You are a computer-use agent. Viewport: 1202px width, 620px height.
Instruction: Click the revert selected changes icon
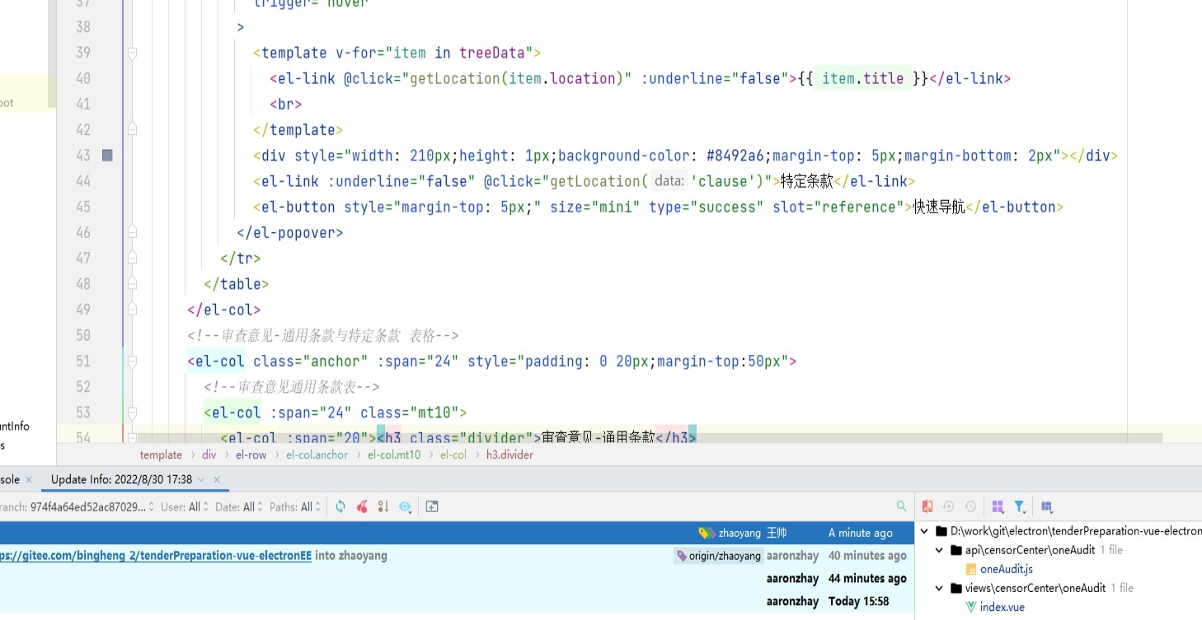[x=949, y=507]
